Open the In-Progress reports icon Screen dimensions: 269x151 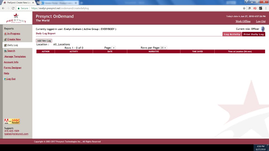click(x=5, y=34)
